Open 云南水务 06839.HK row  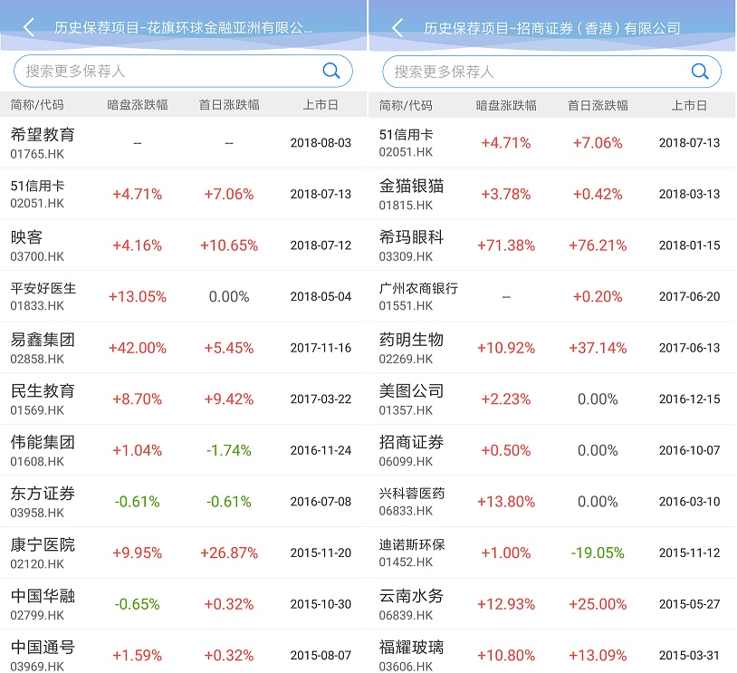[552, 604]
